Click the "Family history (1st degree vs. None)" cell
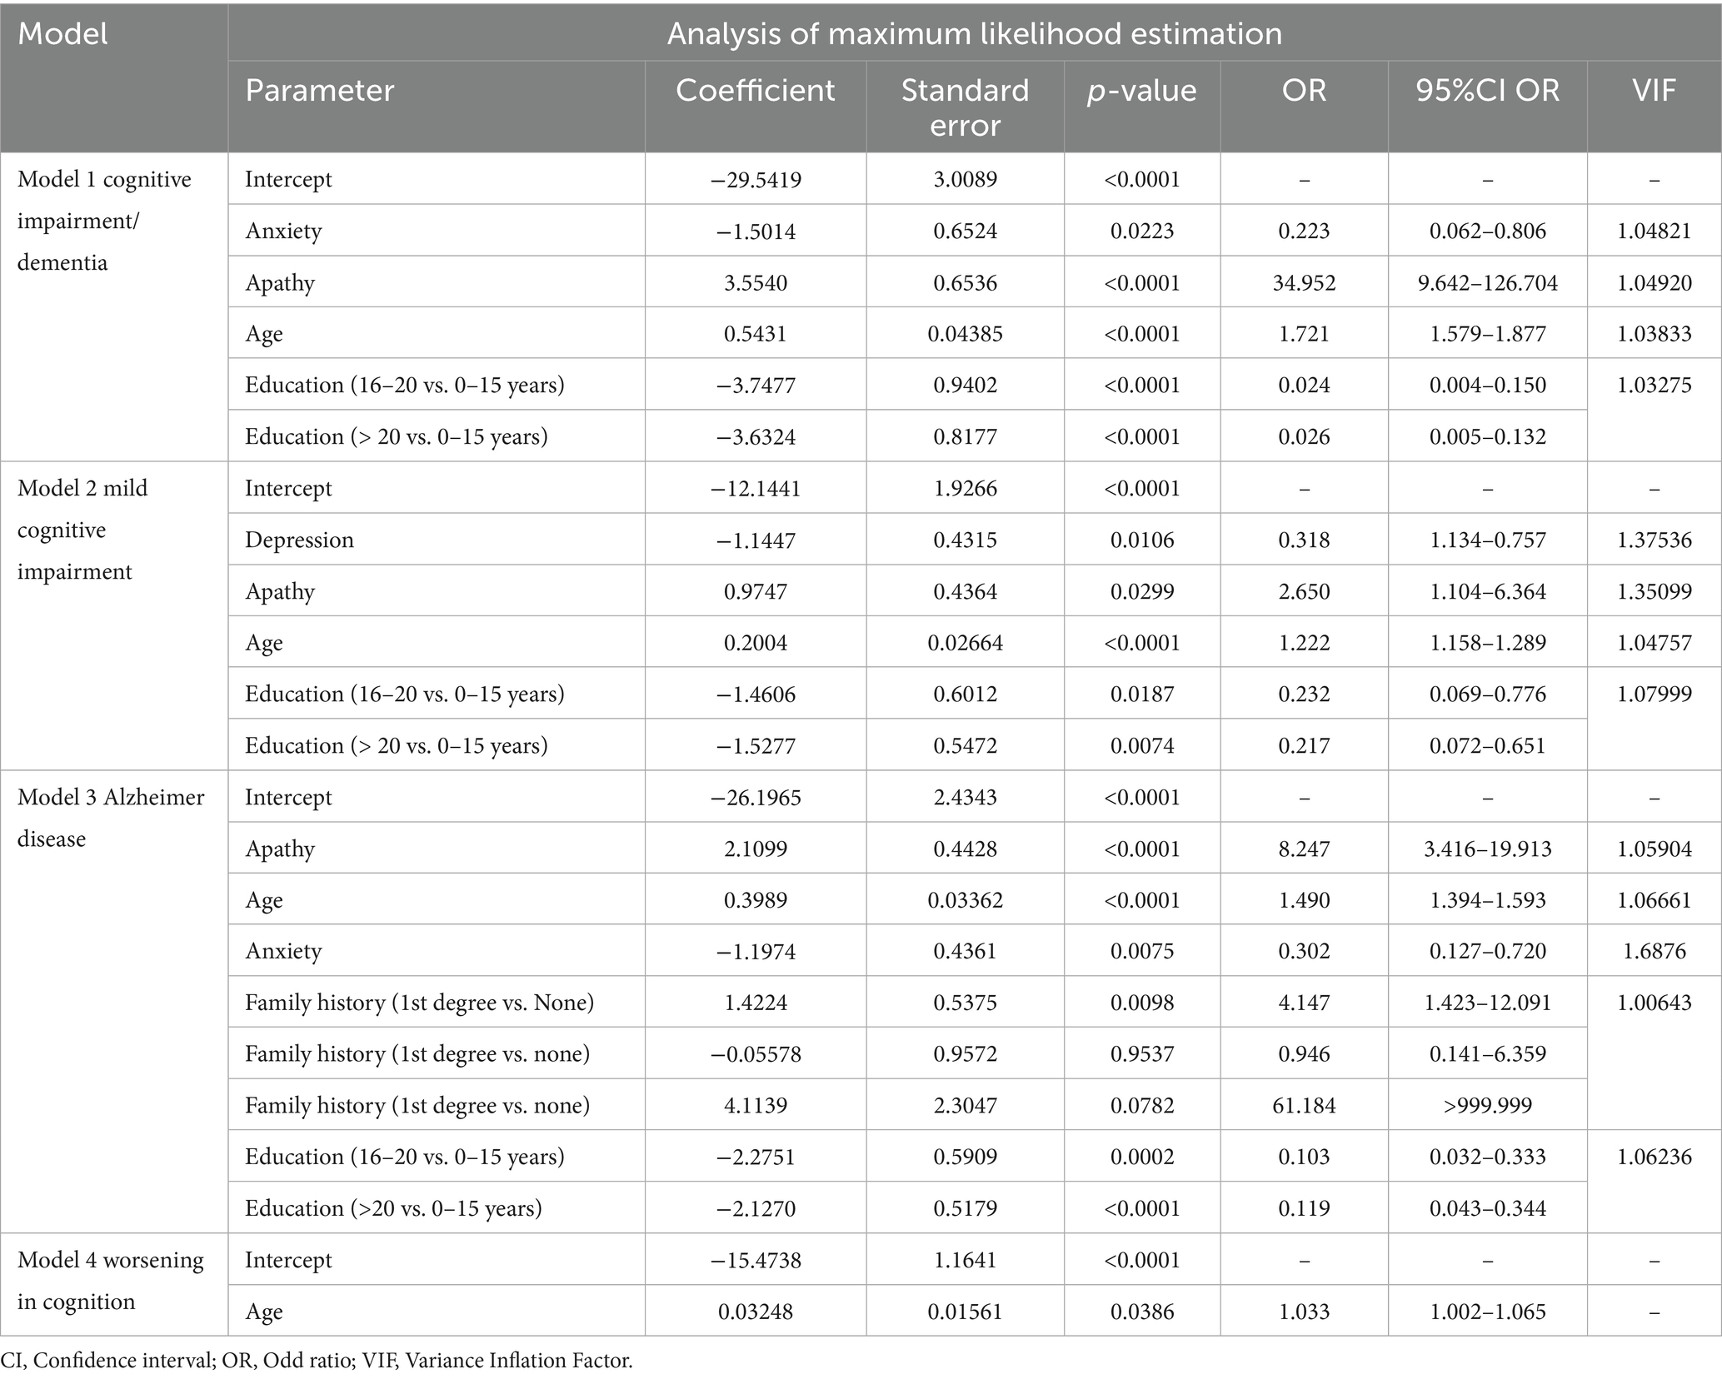This screenshot has height=1379, width=1722. click(419, 1003)
